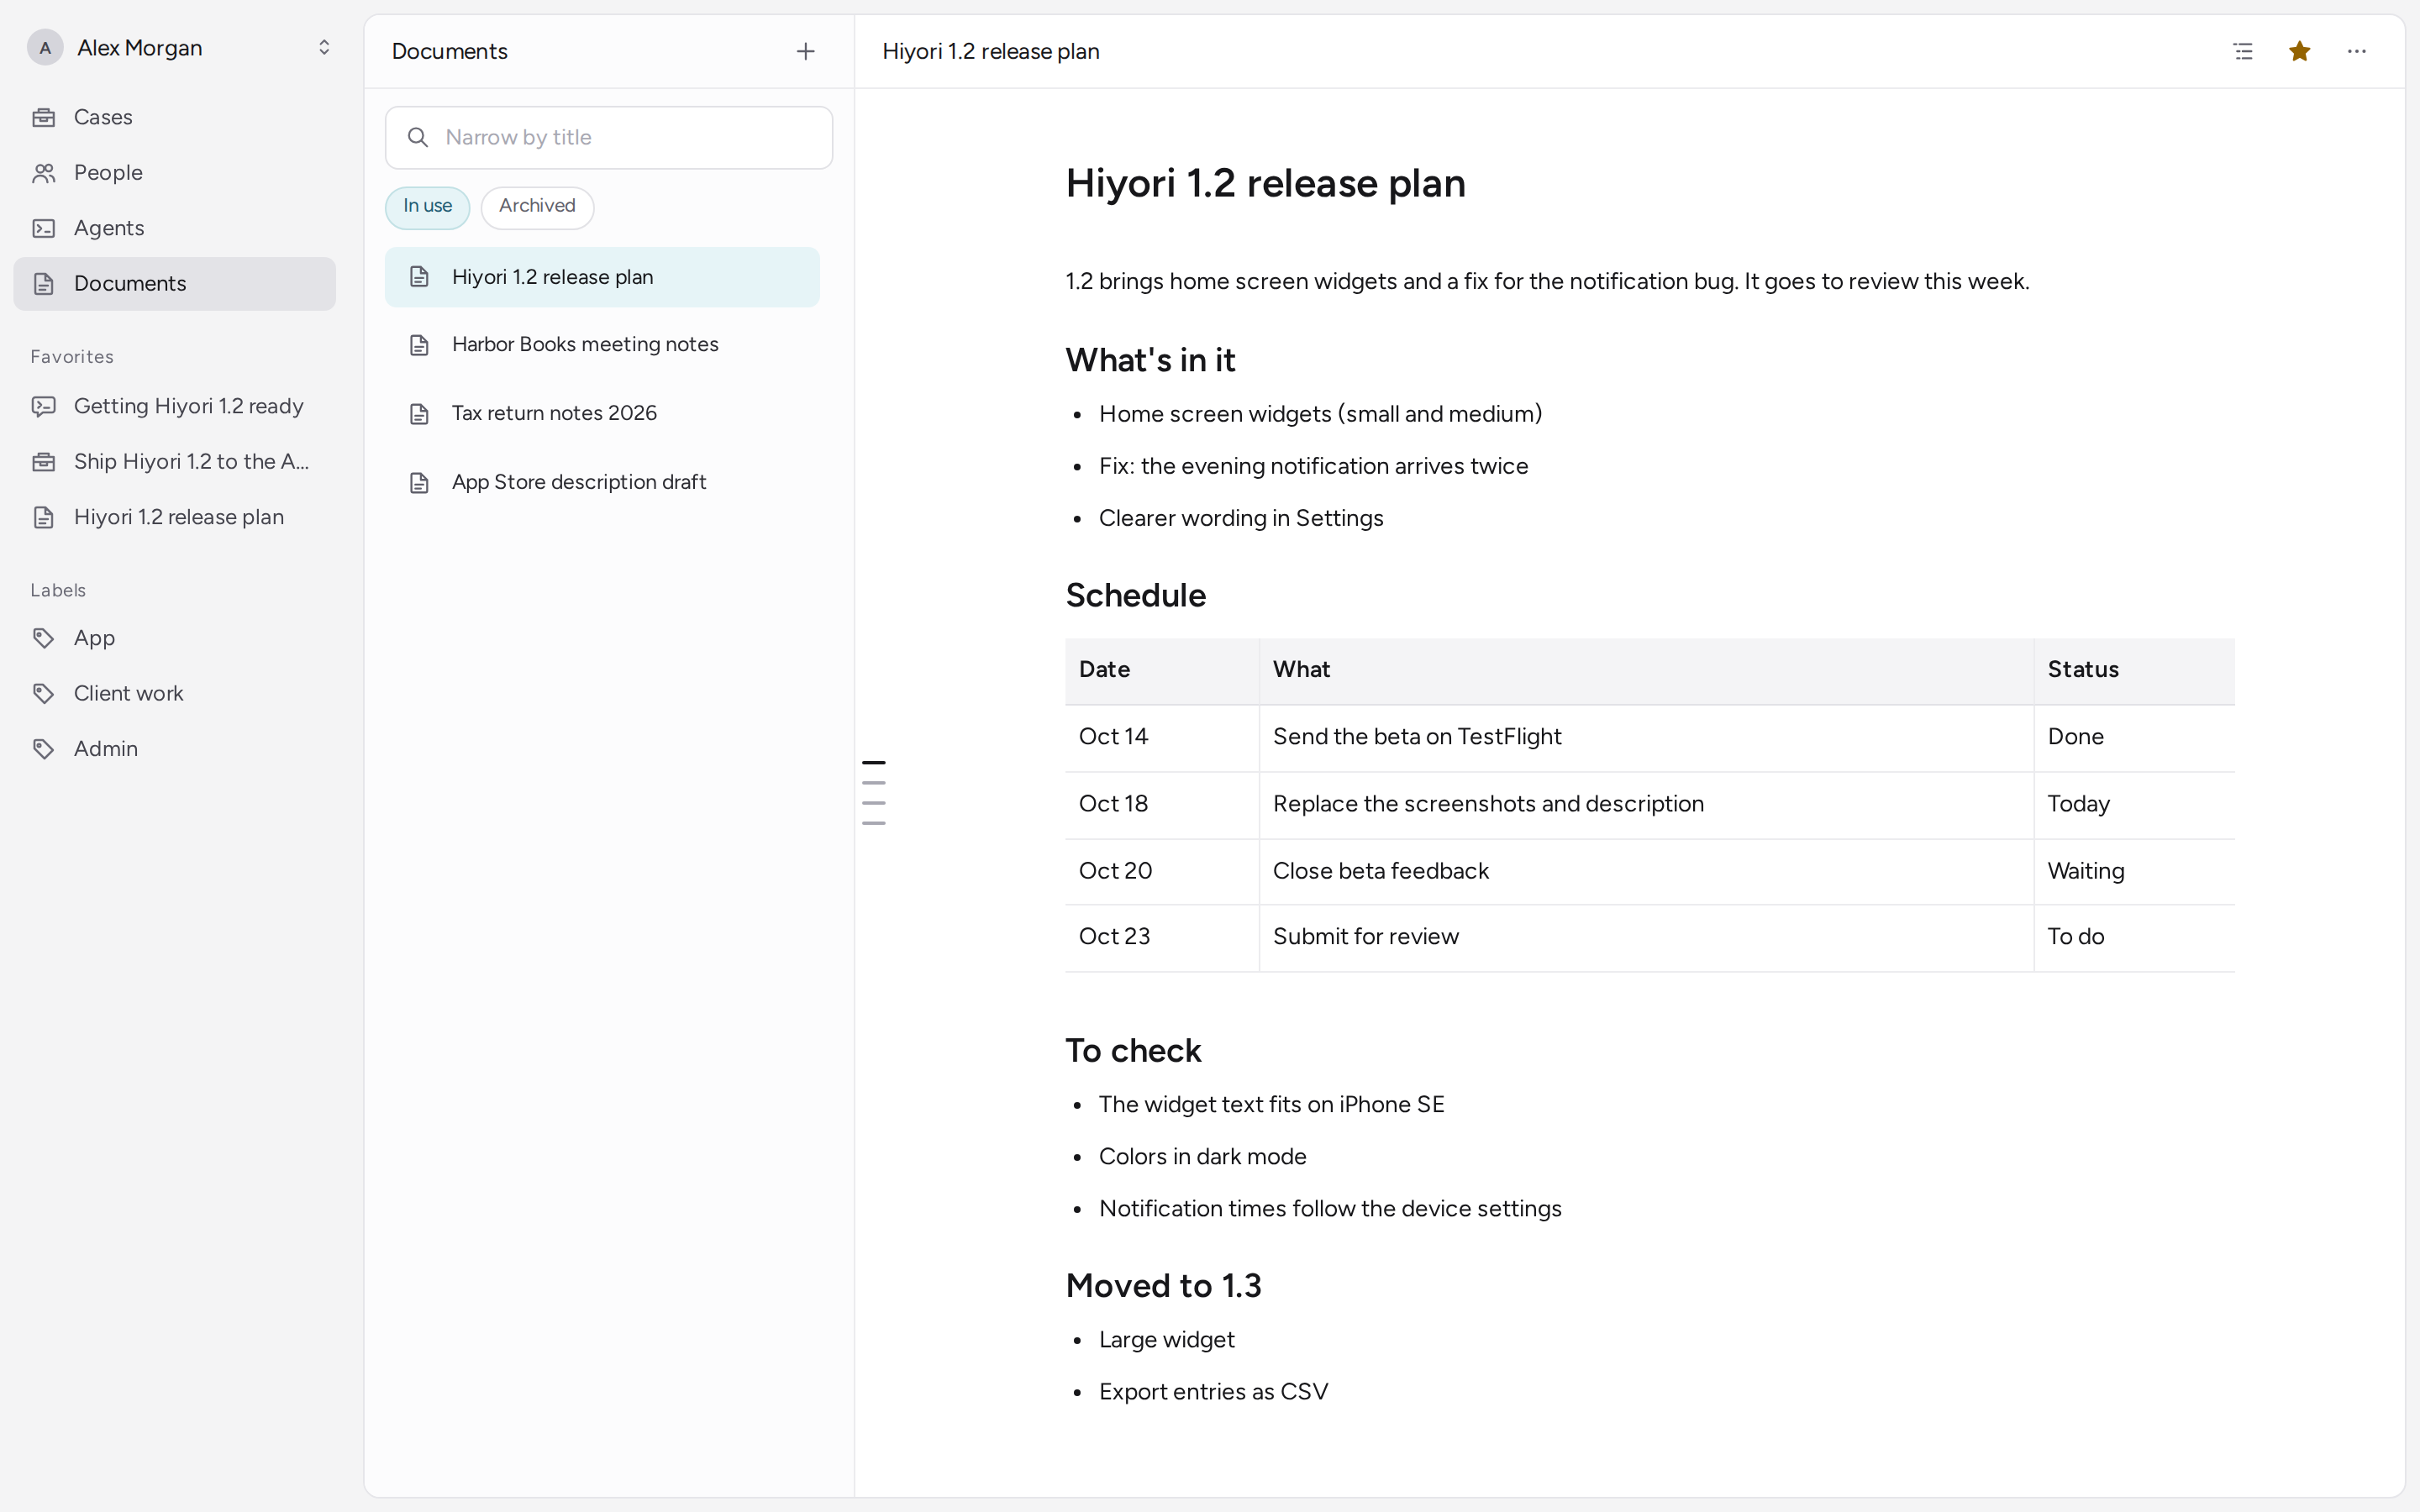Click the Status column header

(2134, 671)
